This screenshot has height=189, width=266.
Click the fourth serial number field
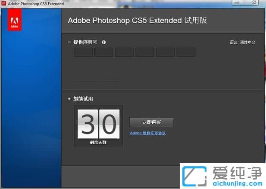tap(145, 52)
